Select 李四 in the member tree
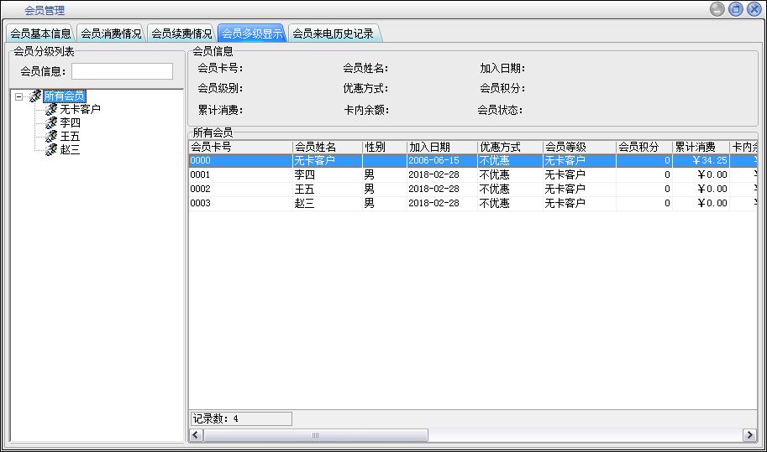This screenshot has height=452, width=767. tap(71, 123)
